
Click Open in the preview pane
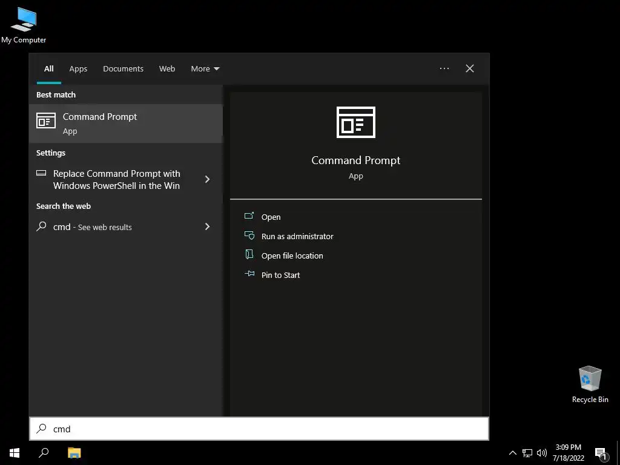271,217
